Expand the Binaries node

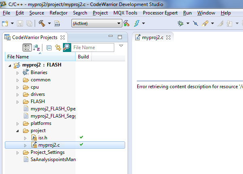(x=17, y=73)
